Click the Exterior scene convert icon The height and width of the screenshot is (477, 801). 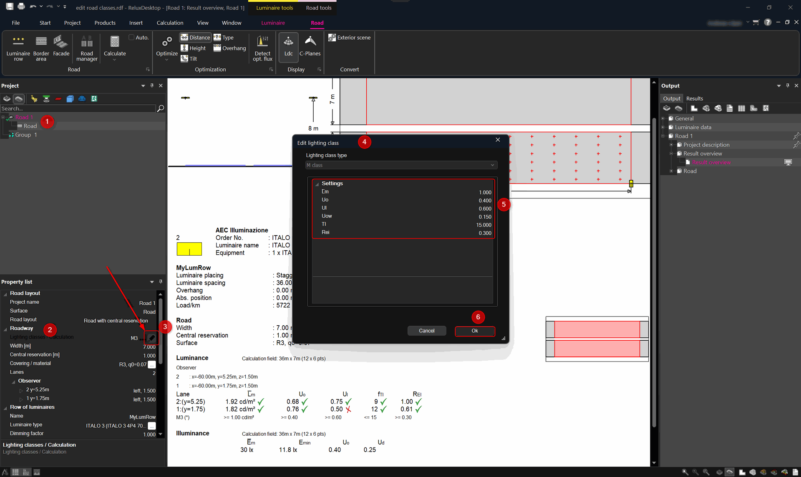(x=332, y=38)
